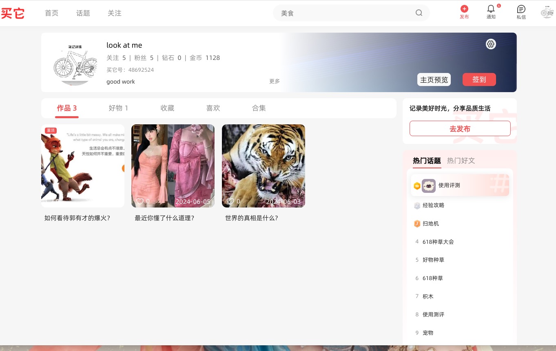Like the tiger post heart icon
The image size is (556, 351).
230,201
